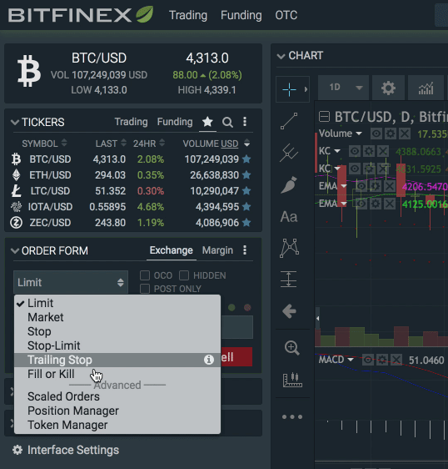Open the order type Limit dropdown
This screenshot has height=469, width=448.
click(71, 282)
